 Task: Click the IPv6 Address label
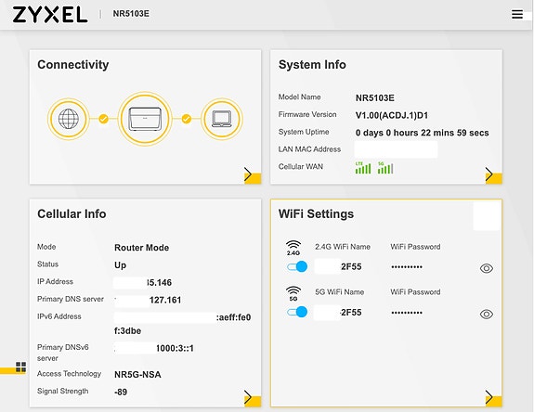pyautogui.click(x=59, y=316)
